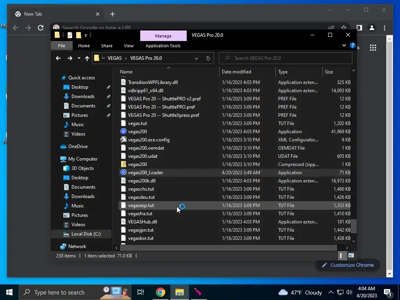This screenshot has width=400, height=300.
Task: Click VEGAS breadcrumb in address bar
Action: [x=114, y=58]
